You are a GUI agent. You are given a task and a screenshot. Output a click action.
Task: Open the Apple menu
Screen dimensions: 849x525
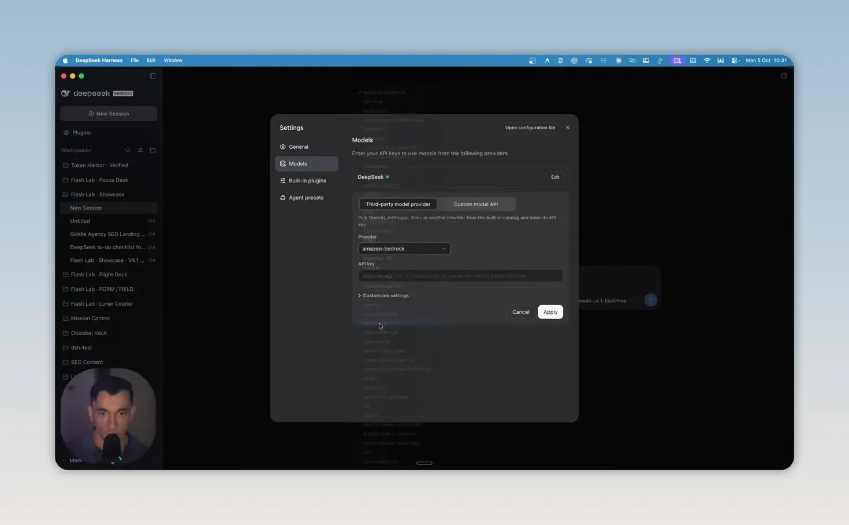click(65, 61)
